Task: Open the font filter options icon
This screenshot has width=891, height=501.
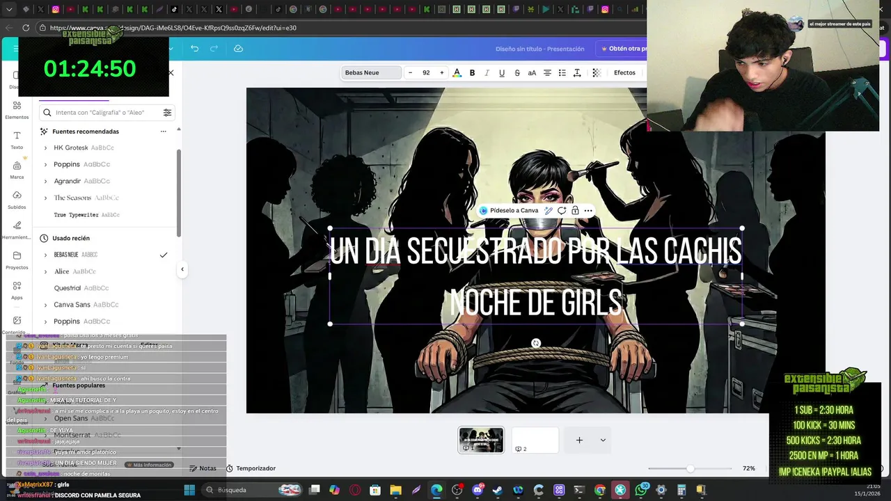Action: [x=167, y=113]
